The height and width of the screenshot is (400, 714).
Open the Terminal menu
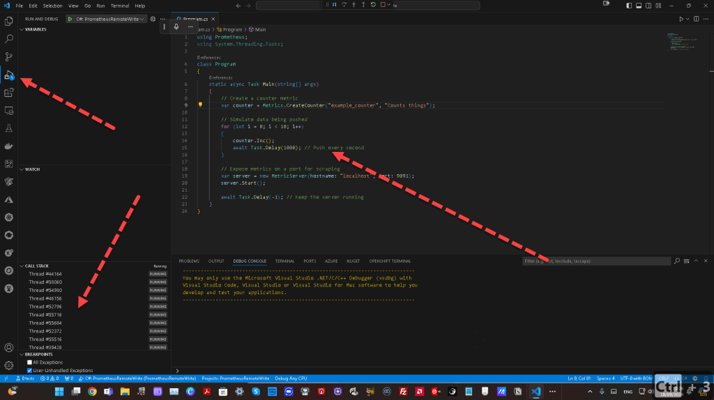(120, 6)
